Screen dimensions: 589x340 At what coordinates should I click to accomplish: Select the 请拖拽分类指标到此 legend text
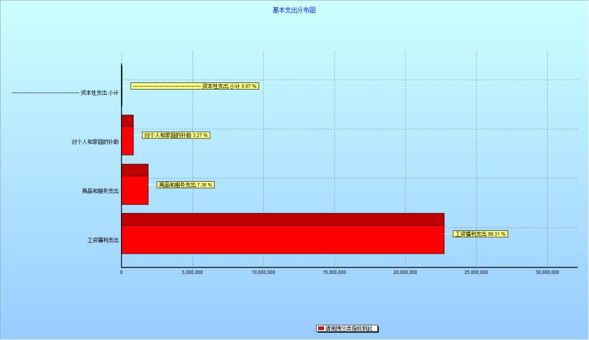[350, 328]
